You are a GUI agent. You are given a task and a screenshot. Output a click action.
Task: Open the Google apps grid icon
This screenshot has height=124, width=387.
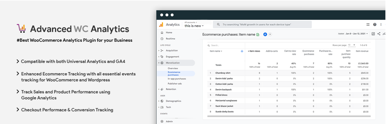(368, 24)
